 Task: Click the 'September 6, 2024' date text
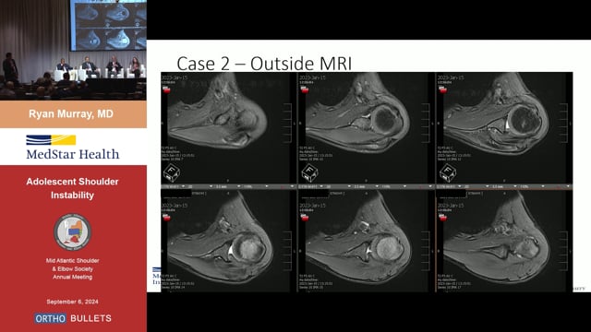pos(72,302)
